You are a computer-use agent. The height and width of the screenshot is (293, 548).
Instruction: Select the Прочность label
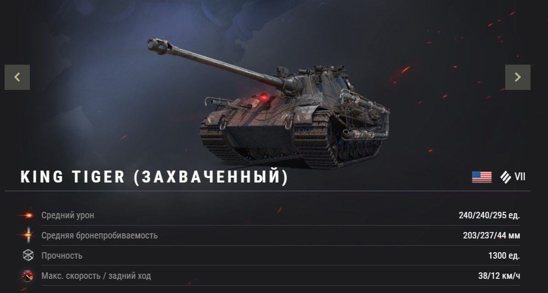62,256
